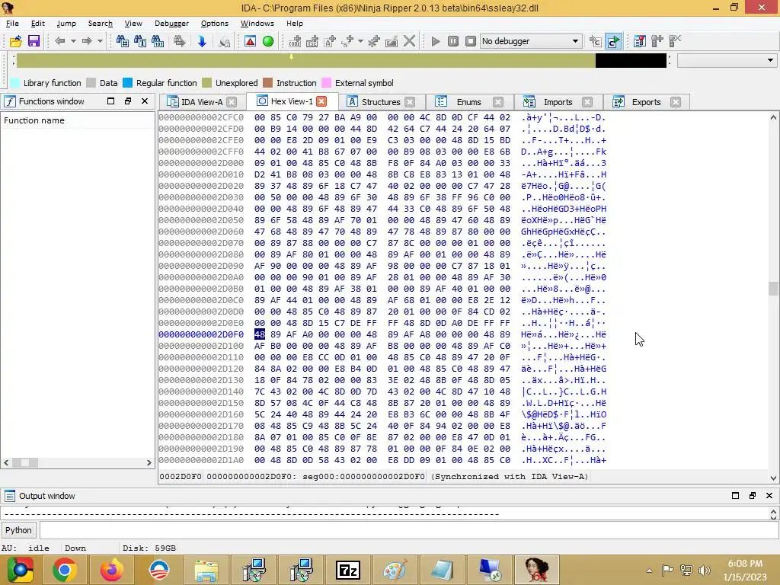Pause the process with the pause button

point(453,41)
